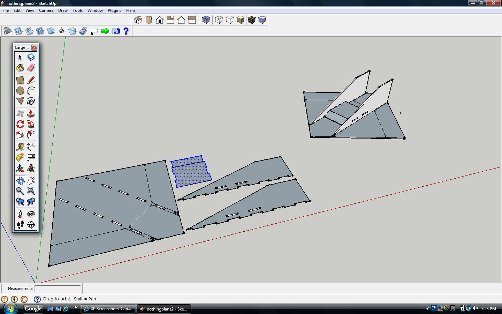Open the Camera menu
This screenshot has height=314, width=502.
(x=46, y=10)
